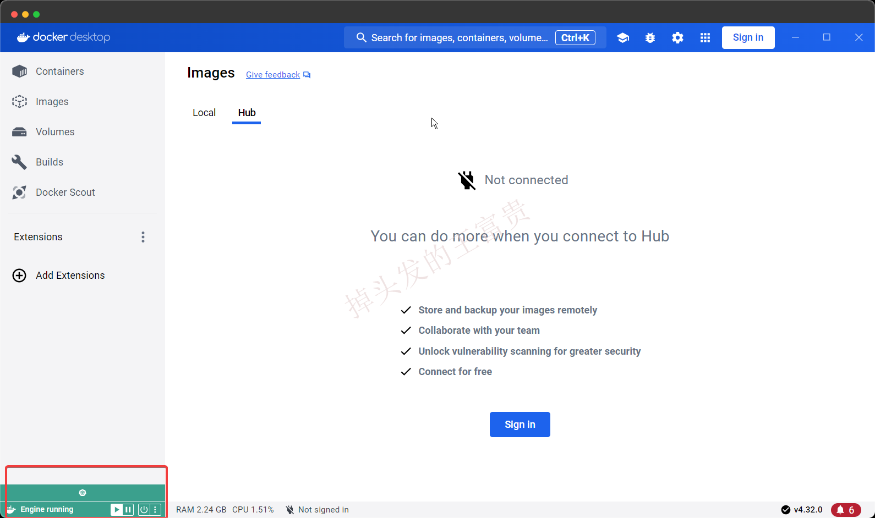Click the Images page heading
The height and width of the screenshot is (518, 875).
211,73
